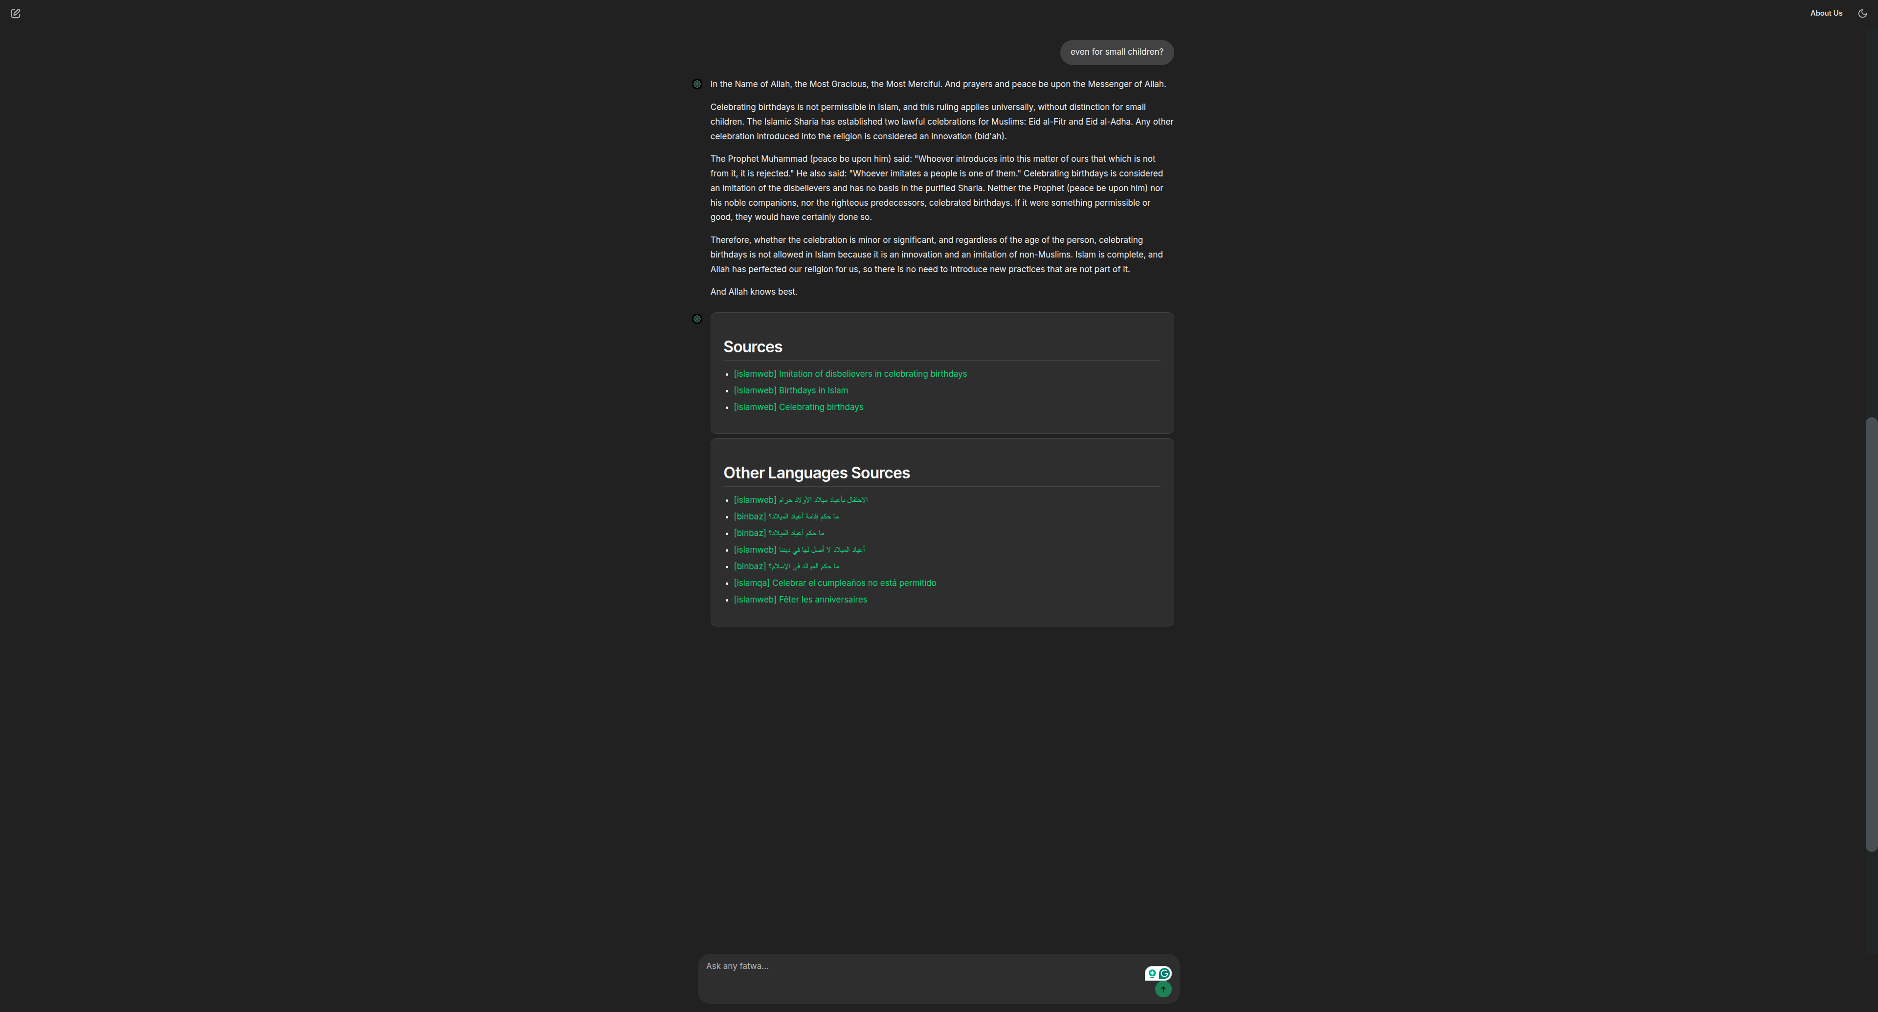The image size is (1878, 1012).
Task: Click the green send arrow button
Action: [1163, 990]
